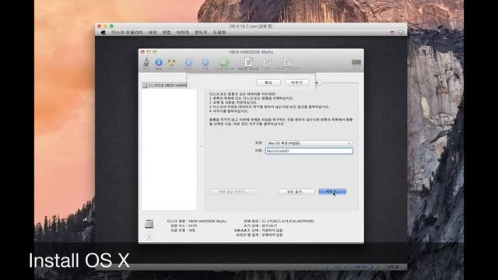
Task: Click the flag input source menu bar icon
Action: tap(393, 33)
